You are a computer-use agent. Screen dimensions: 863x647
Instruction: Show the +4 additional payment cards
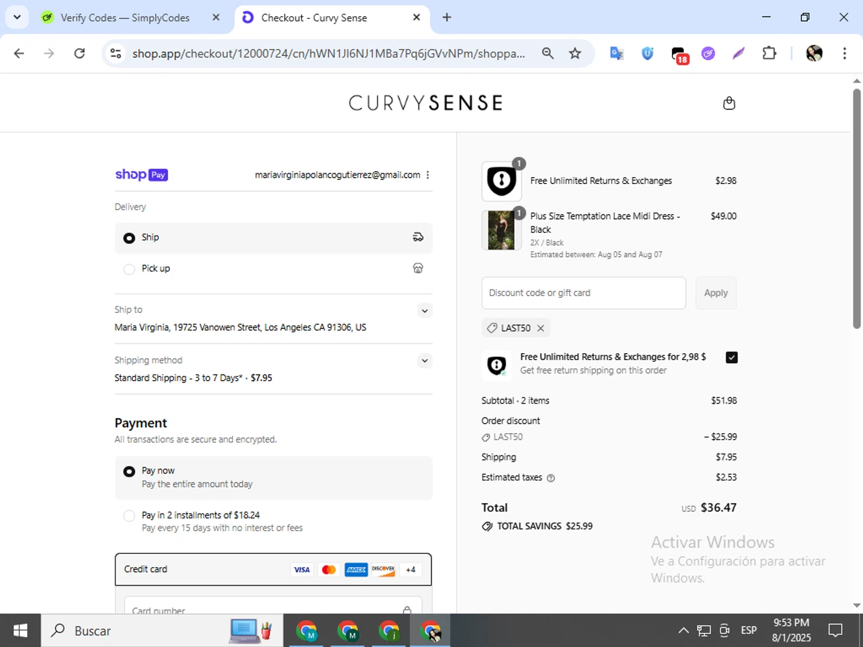(410, 569)
